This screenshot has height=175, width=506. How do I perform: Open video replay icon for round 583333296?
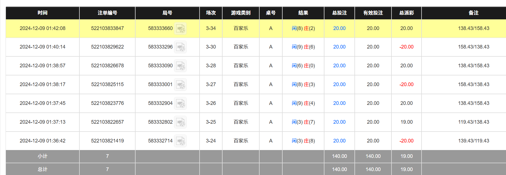(180, 47)
